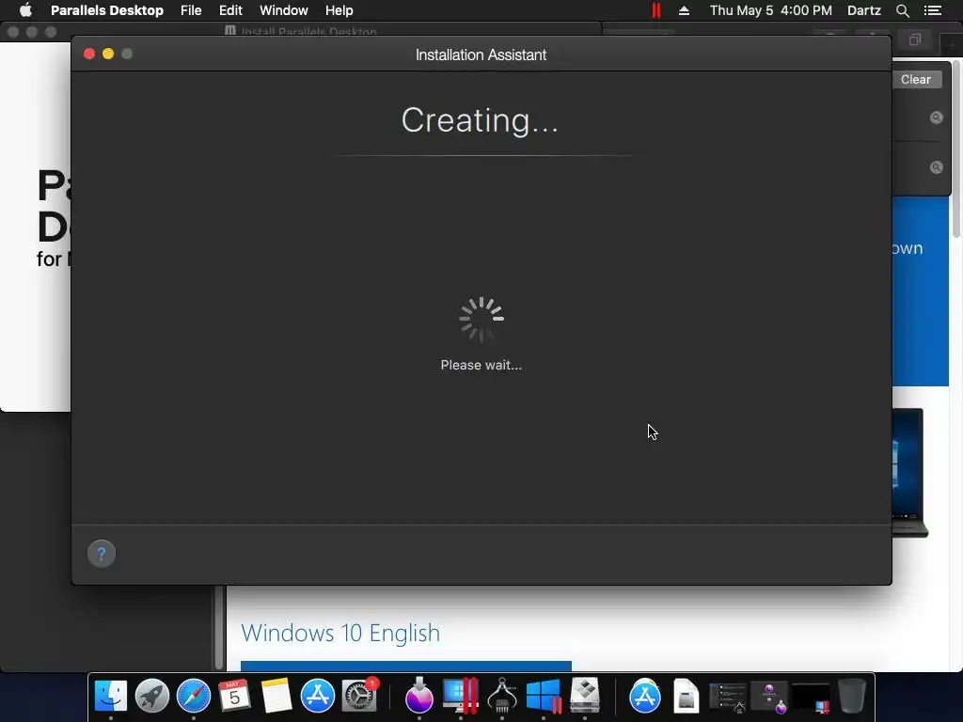Close the Installation Assistant window
This screenshot has width=963, height=722.
tap(89, 54)
